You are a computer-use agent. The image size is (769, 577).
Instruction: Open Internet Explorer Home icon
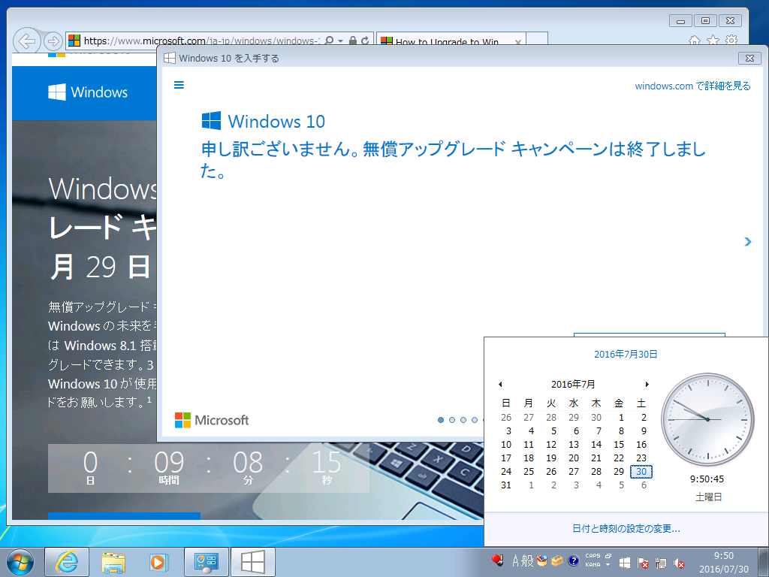coord(695,41)
